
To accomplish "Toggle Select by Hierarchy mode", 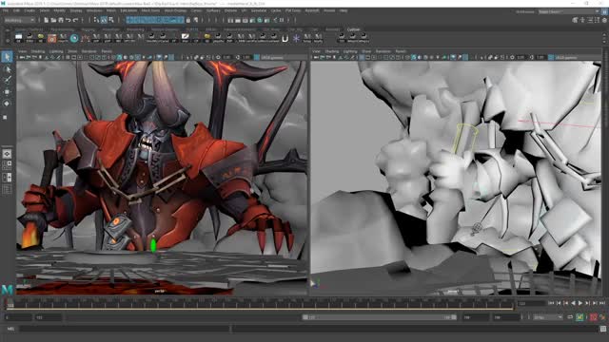I will coord(96,20).
